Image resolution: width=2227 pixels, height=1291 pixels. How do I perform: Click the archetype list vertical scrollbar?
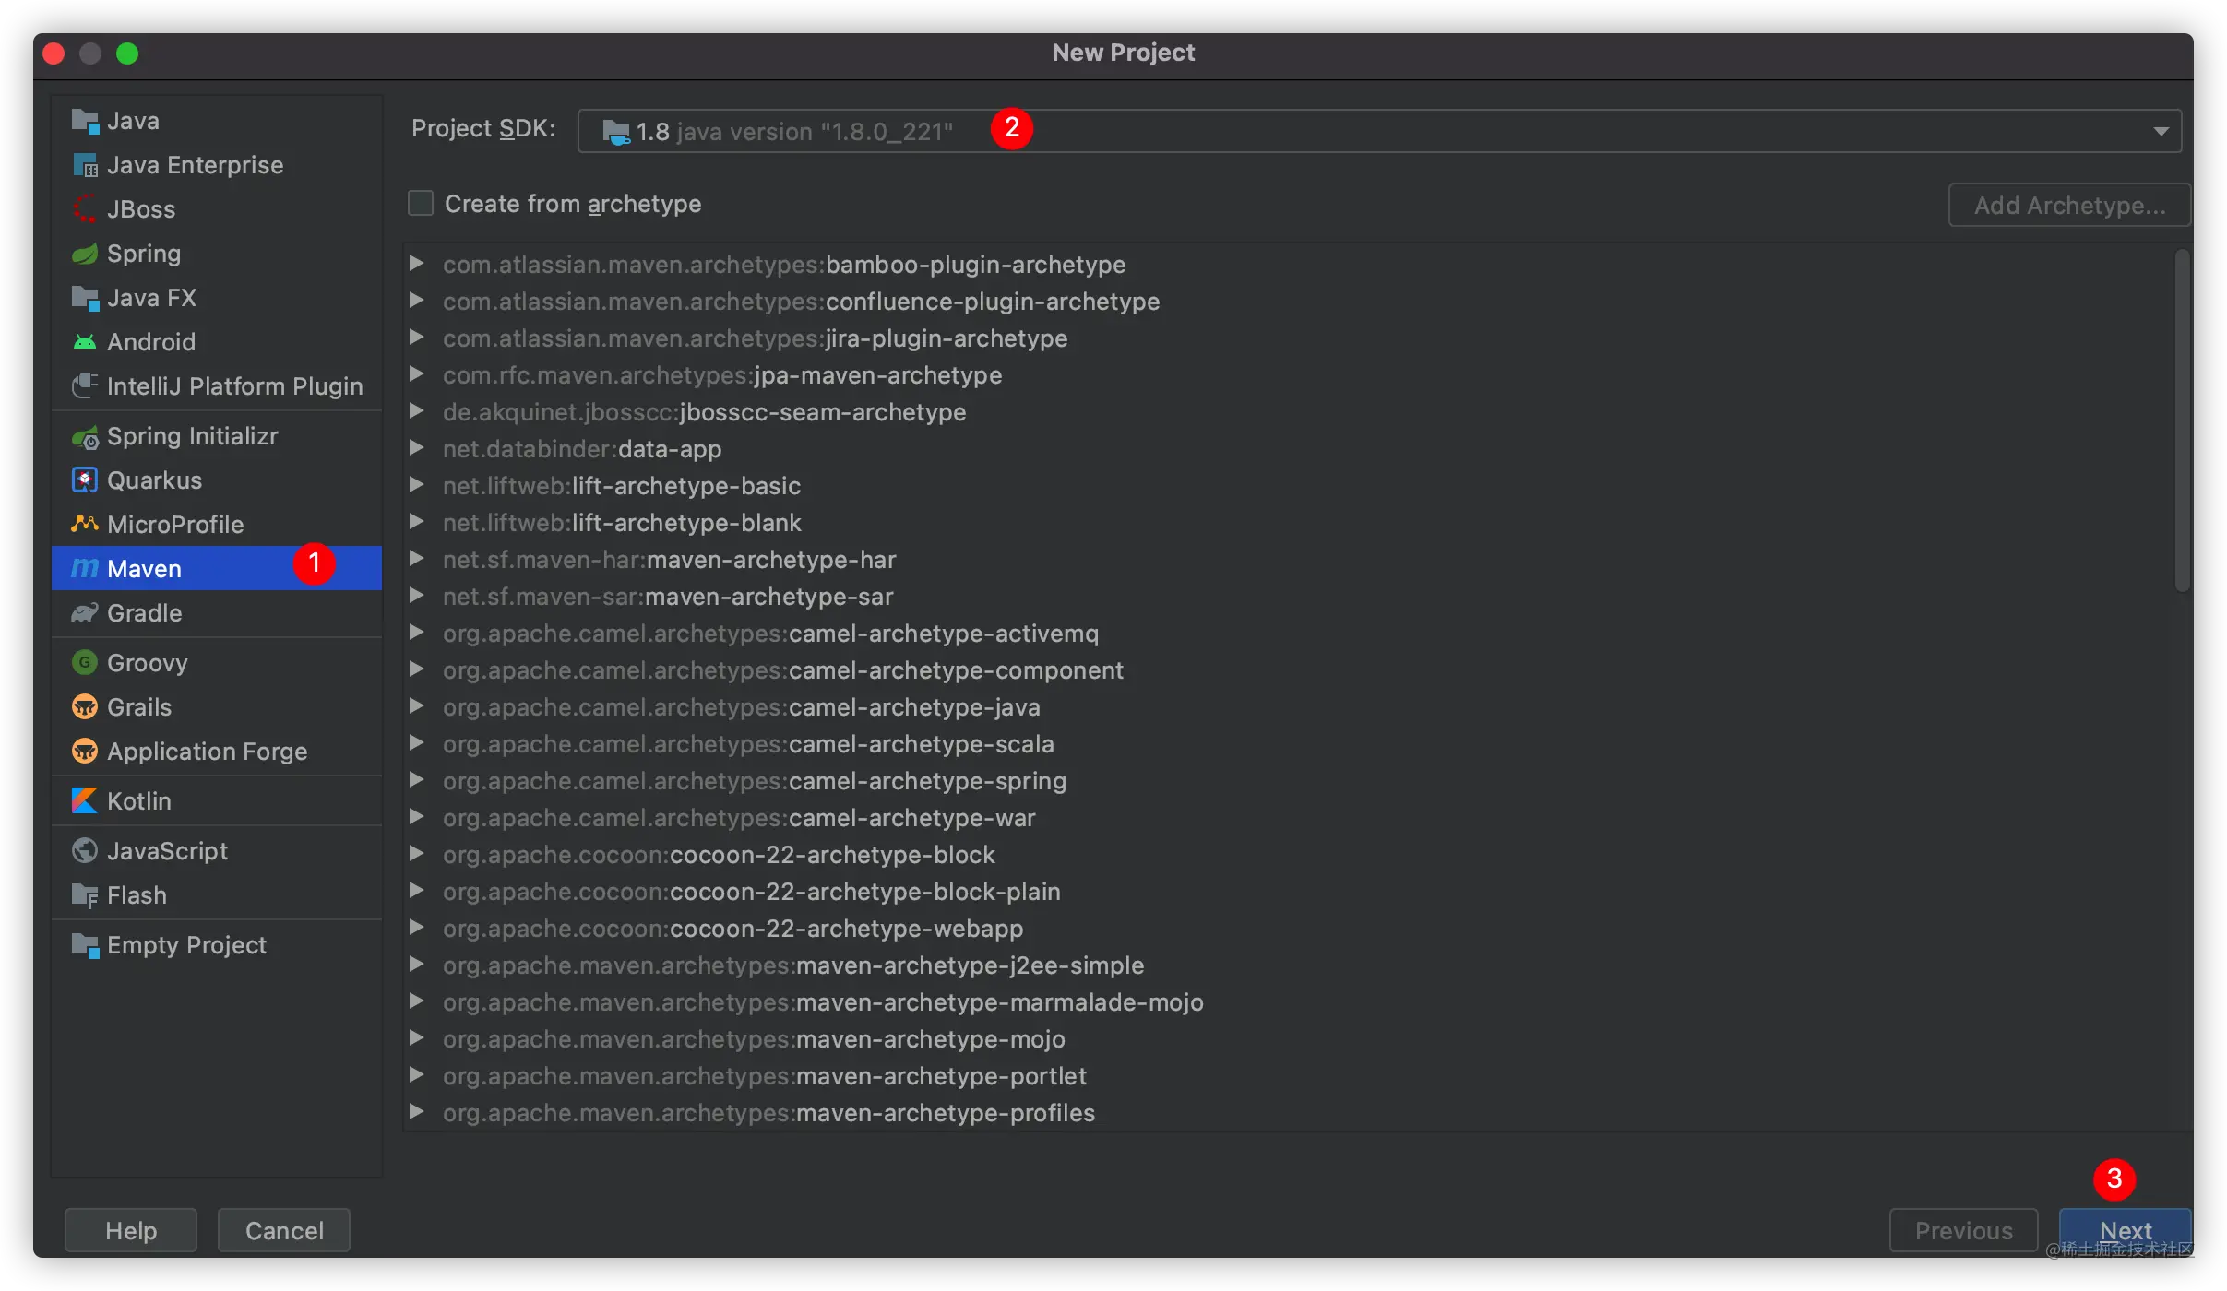pos(2182,420)
